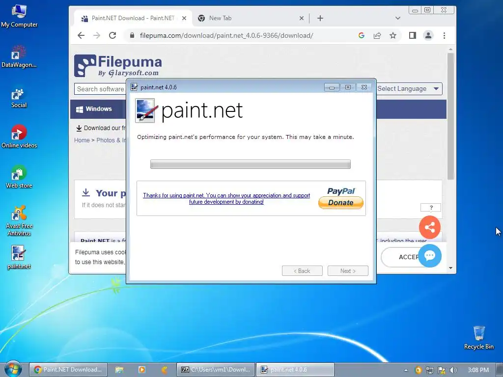Click the Chrome address bar URL
This screenshot has width=503, height=377.
(x=226, y=35)
